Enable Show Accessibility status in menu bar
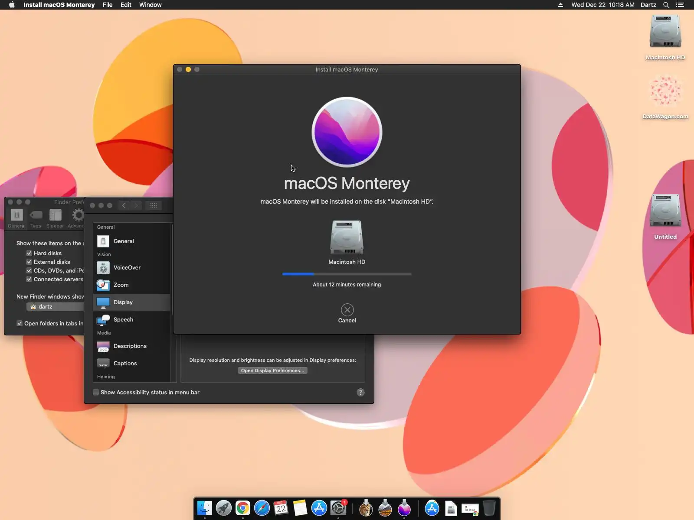Screen dimensions: 694x520 [96, 392]
